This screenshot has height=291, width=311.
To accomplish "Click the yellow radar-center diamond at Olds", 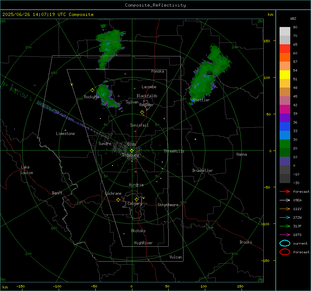I will [x=132, y=151].
